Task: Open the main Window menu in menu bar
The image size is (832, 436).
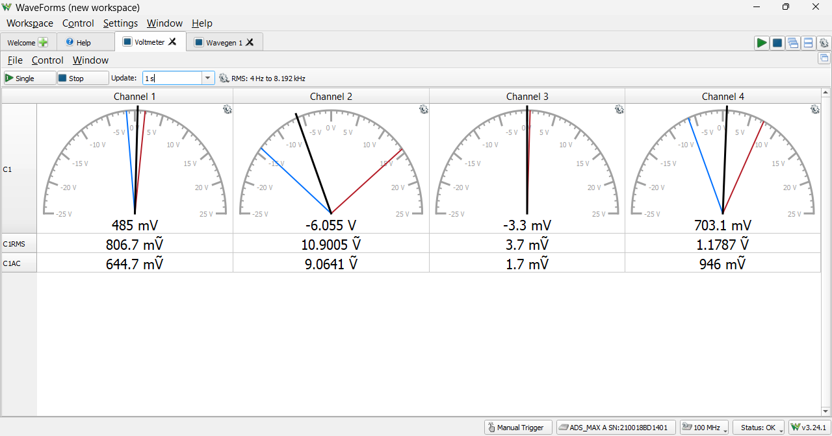Action: click(x=164, y=23)
